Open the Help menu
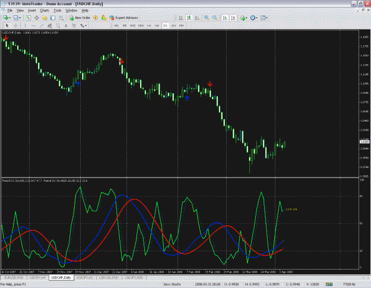 coord(85,11)
